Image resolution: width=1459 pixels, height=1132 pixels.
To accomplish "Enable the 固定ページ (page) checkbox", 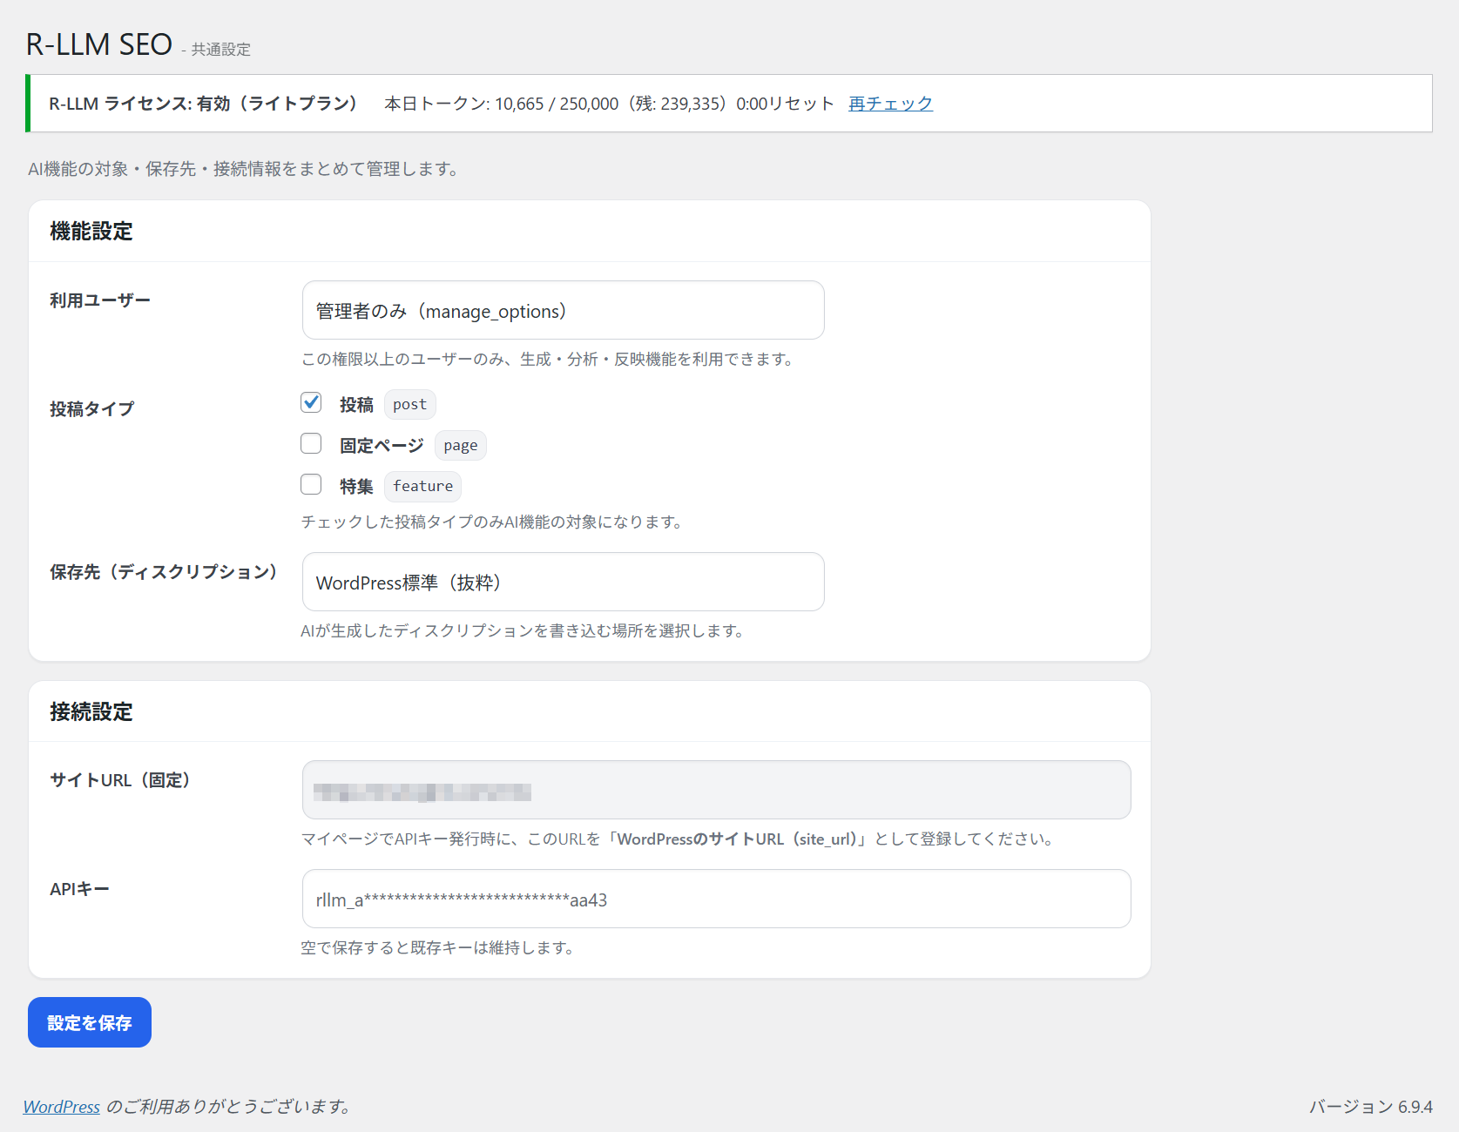I will click(311, 443).
